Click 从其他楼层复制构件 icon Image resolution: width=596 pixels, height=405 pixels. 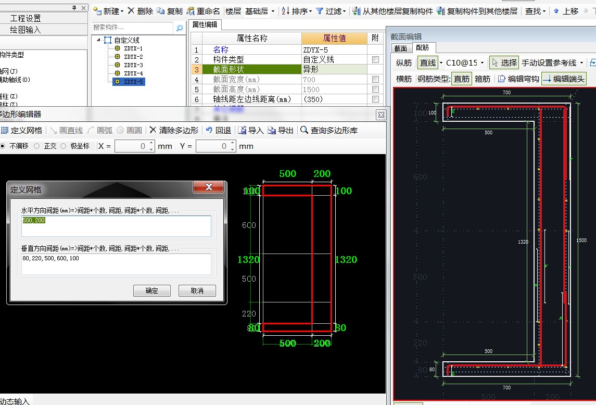click(x=357, y=11)
